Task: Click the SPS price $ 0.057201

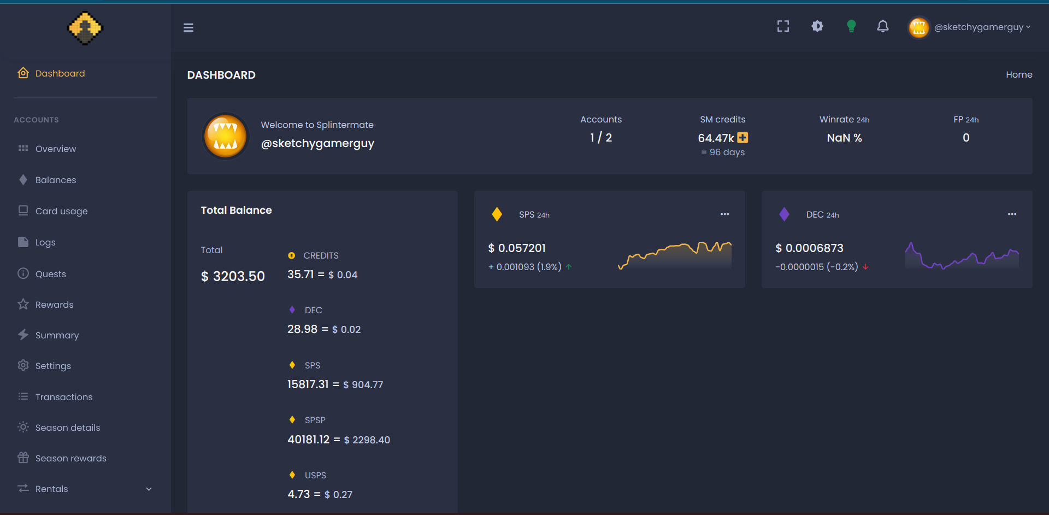Action: 517,248
